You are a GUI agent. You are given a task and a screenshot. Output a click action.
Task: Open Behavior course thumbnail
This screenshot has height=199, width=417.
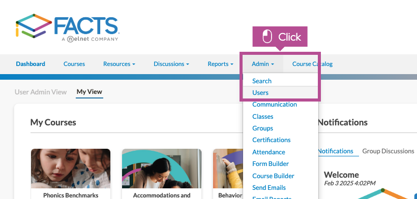[x=228, y=169]
